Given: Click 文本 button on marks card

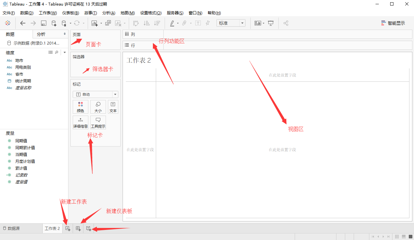Looking at the screenshot, I should coord(113,107).
